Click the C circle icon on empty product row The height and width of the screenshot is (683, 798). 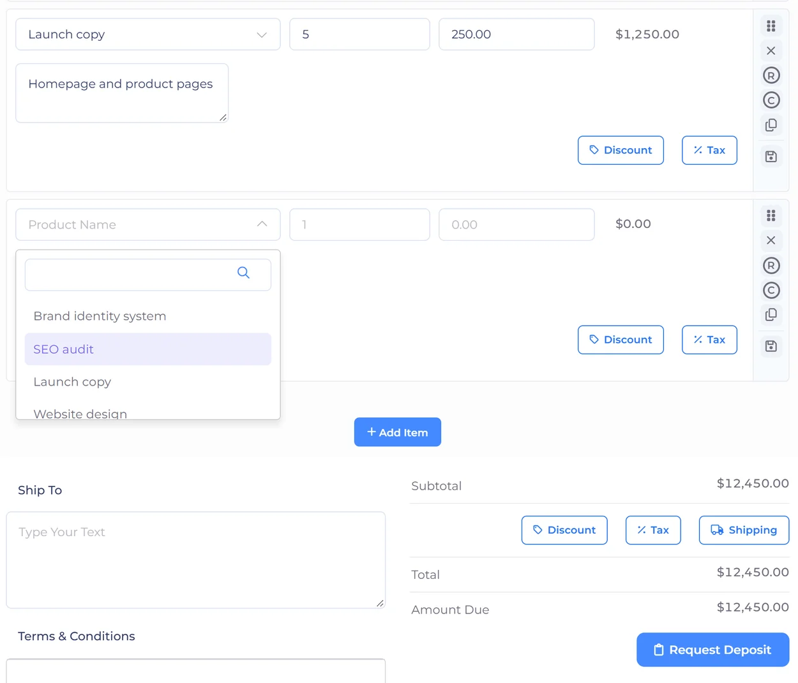point(771,290)
